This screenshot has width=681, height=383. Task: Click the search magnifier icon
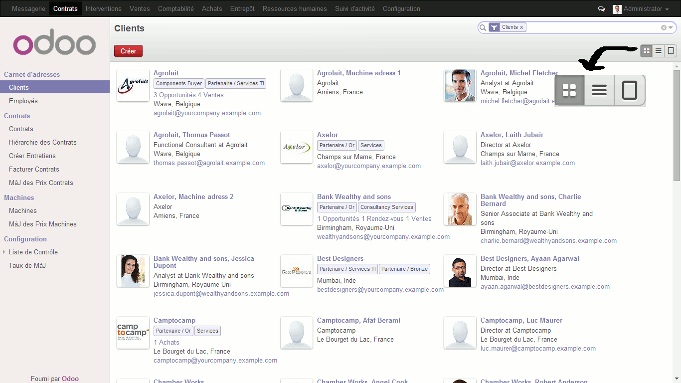[483, 28]
